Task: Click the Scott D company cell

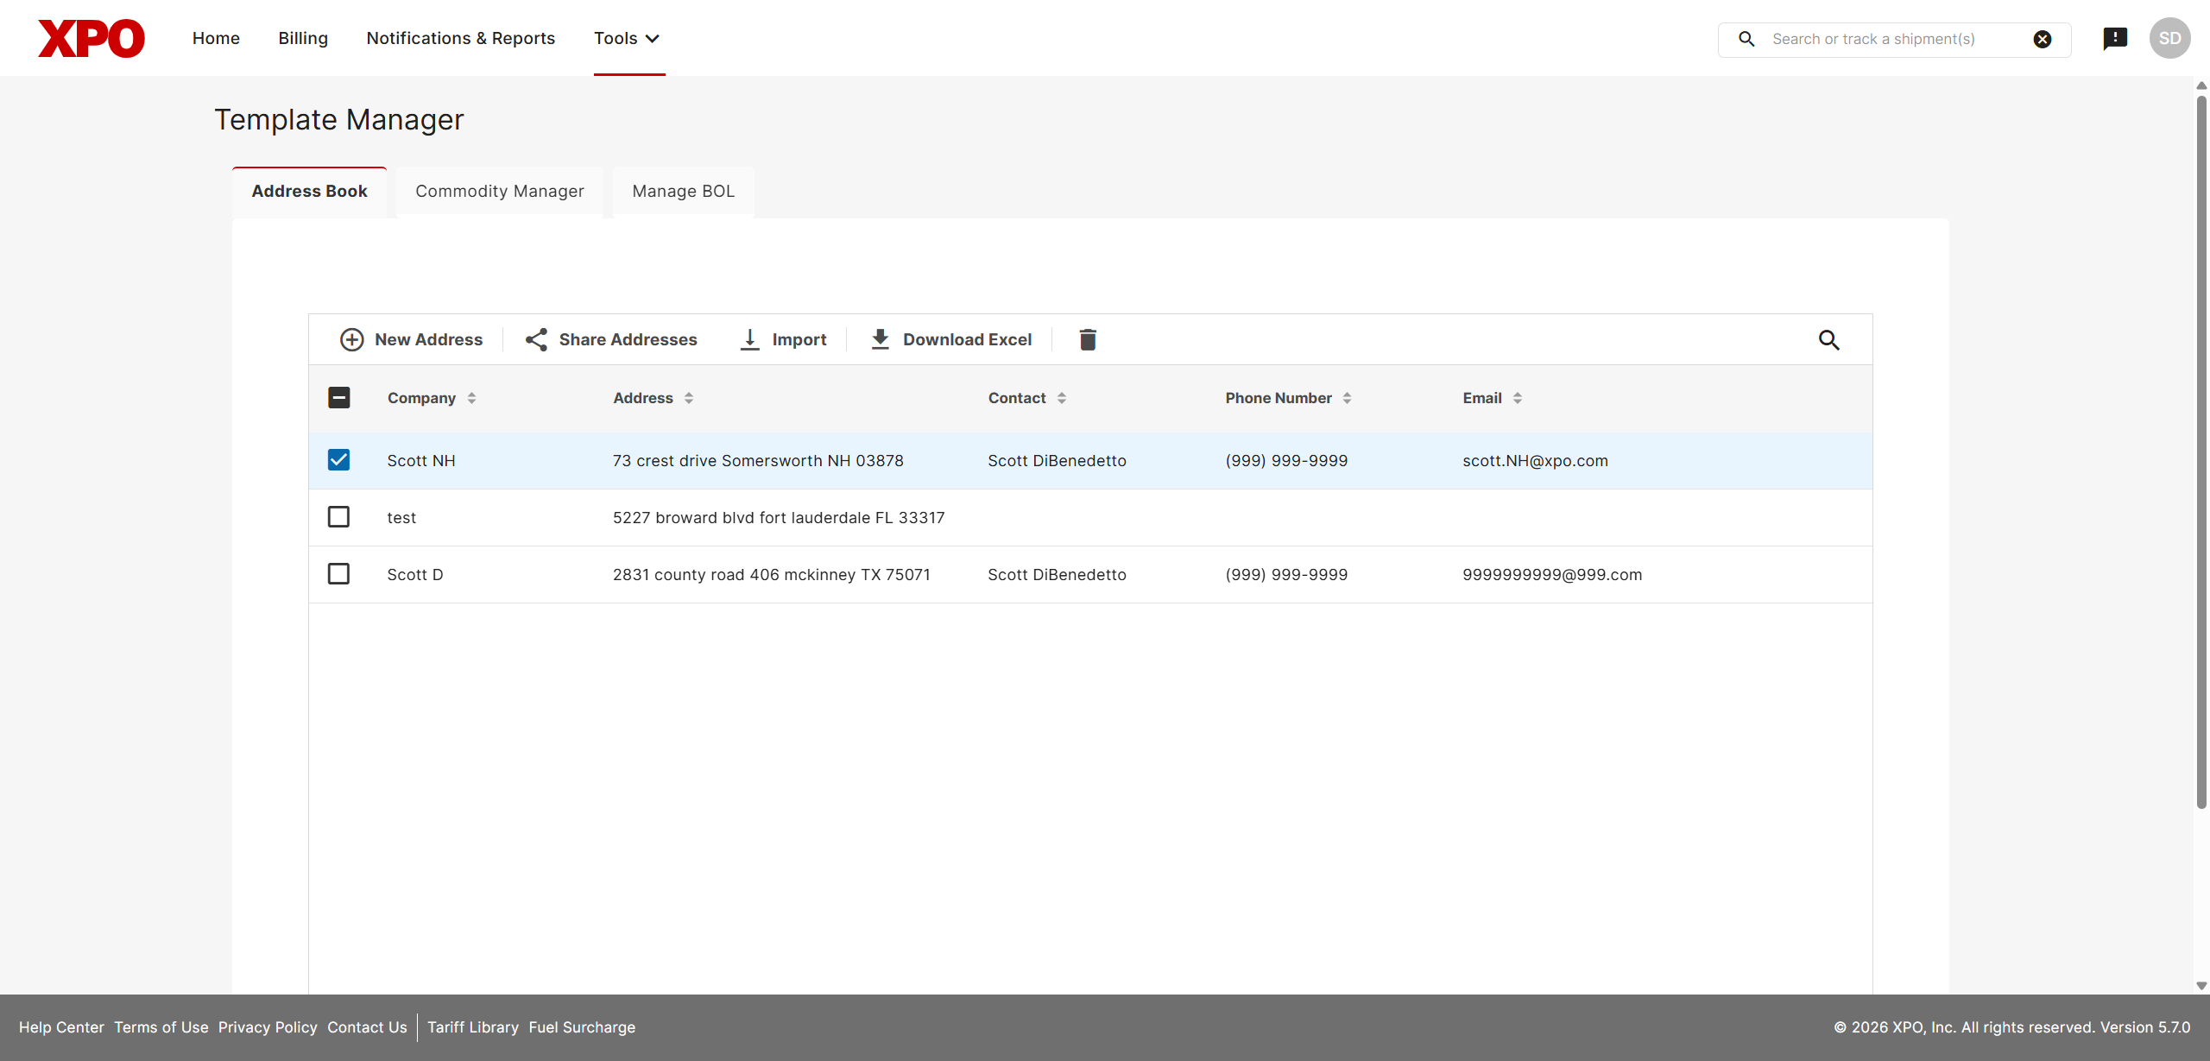Action: [x=415, y=575]
